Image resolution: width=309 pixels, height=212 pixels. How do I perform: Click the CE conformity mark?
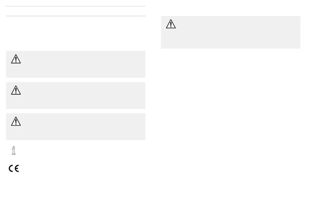coord(14,168)
